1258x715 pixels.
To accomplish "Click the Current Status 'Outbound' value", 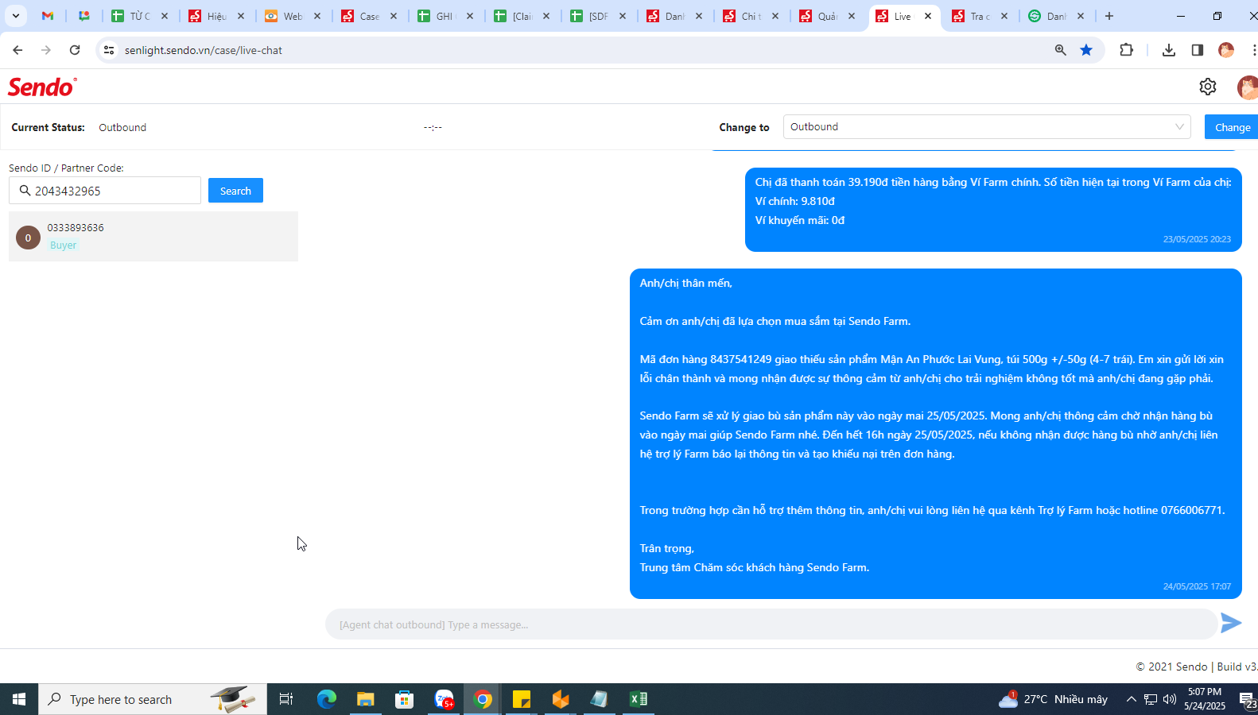I will (122, 127).
